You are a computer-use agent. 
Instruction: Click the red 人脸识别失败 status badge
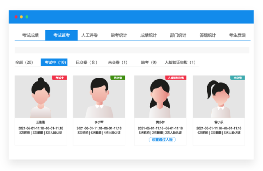click(176, 78)
